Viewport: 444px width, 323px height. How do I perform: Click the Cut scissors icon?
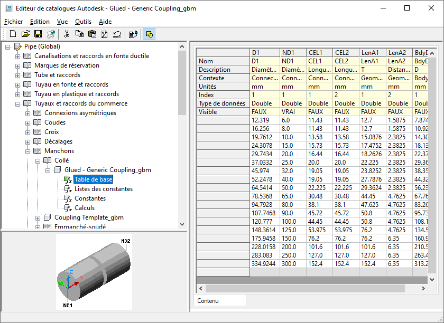[x=67, y=34]
